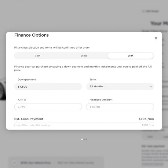Select the Loan payment tab

[x=130, y=56]
